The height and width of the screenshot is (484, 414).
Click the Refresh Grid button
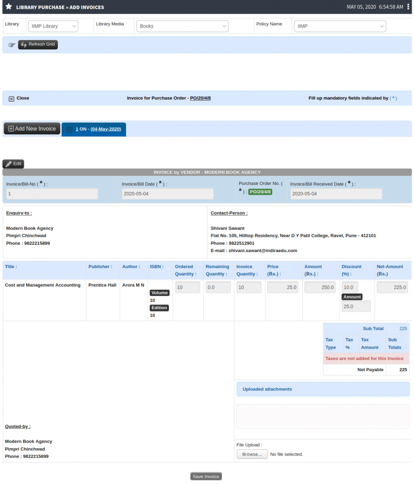point(38,45)
